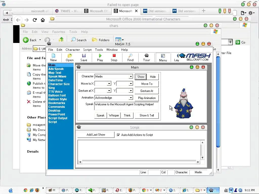Click the Go button beside address bar
This screenshot has width=259, height=194.
click(x=240, y=42)
